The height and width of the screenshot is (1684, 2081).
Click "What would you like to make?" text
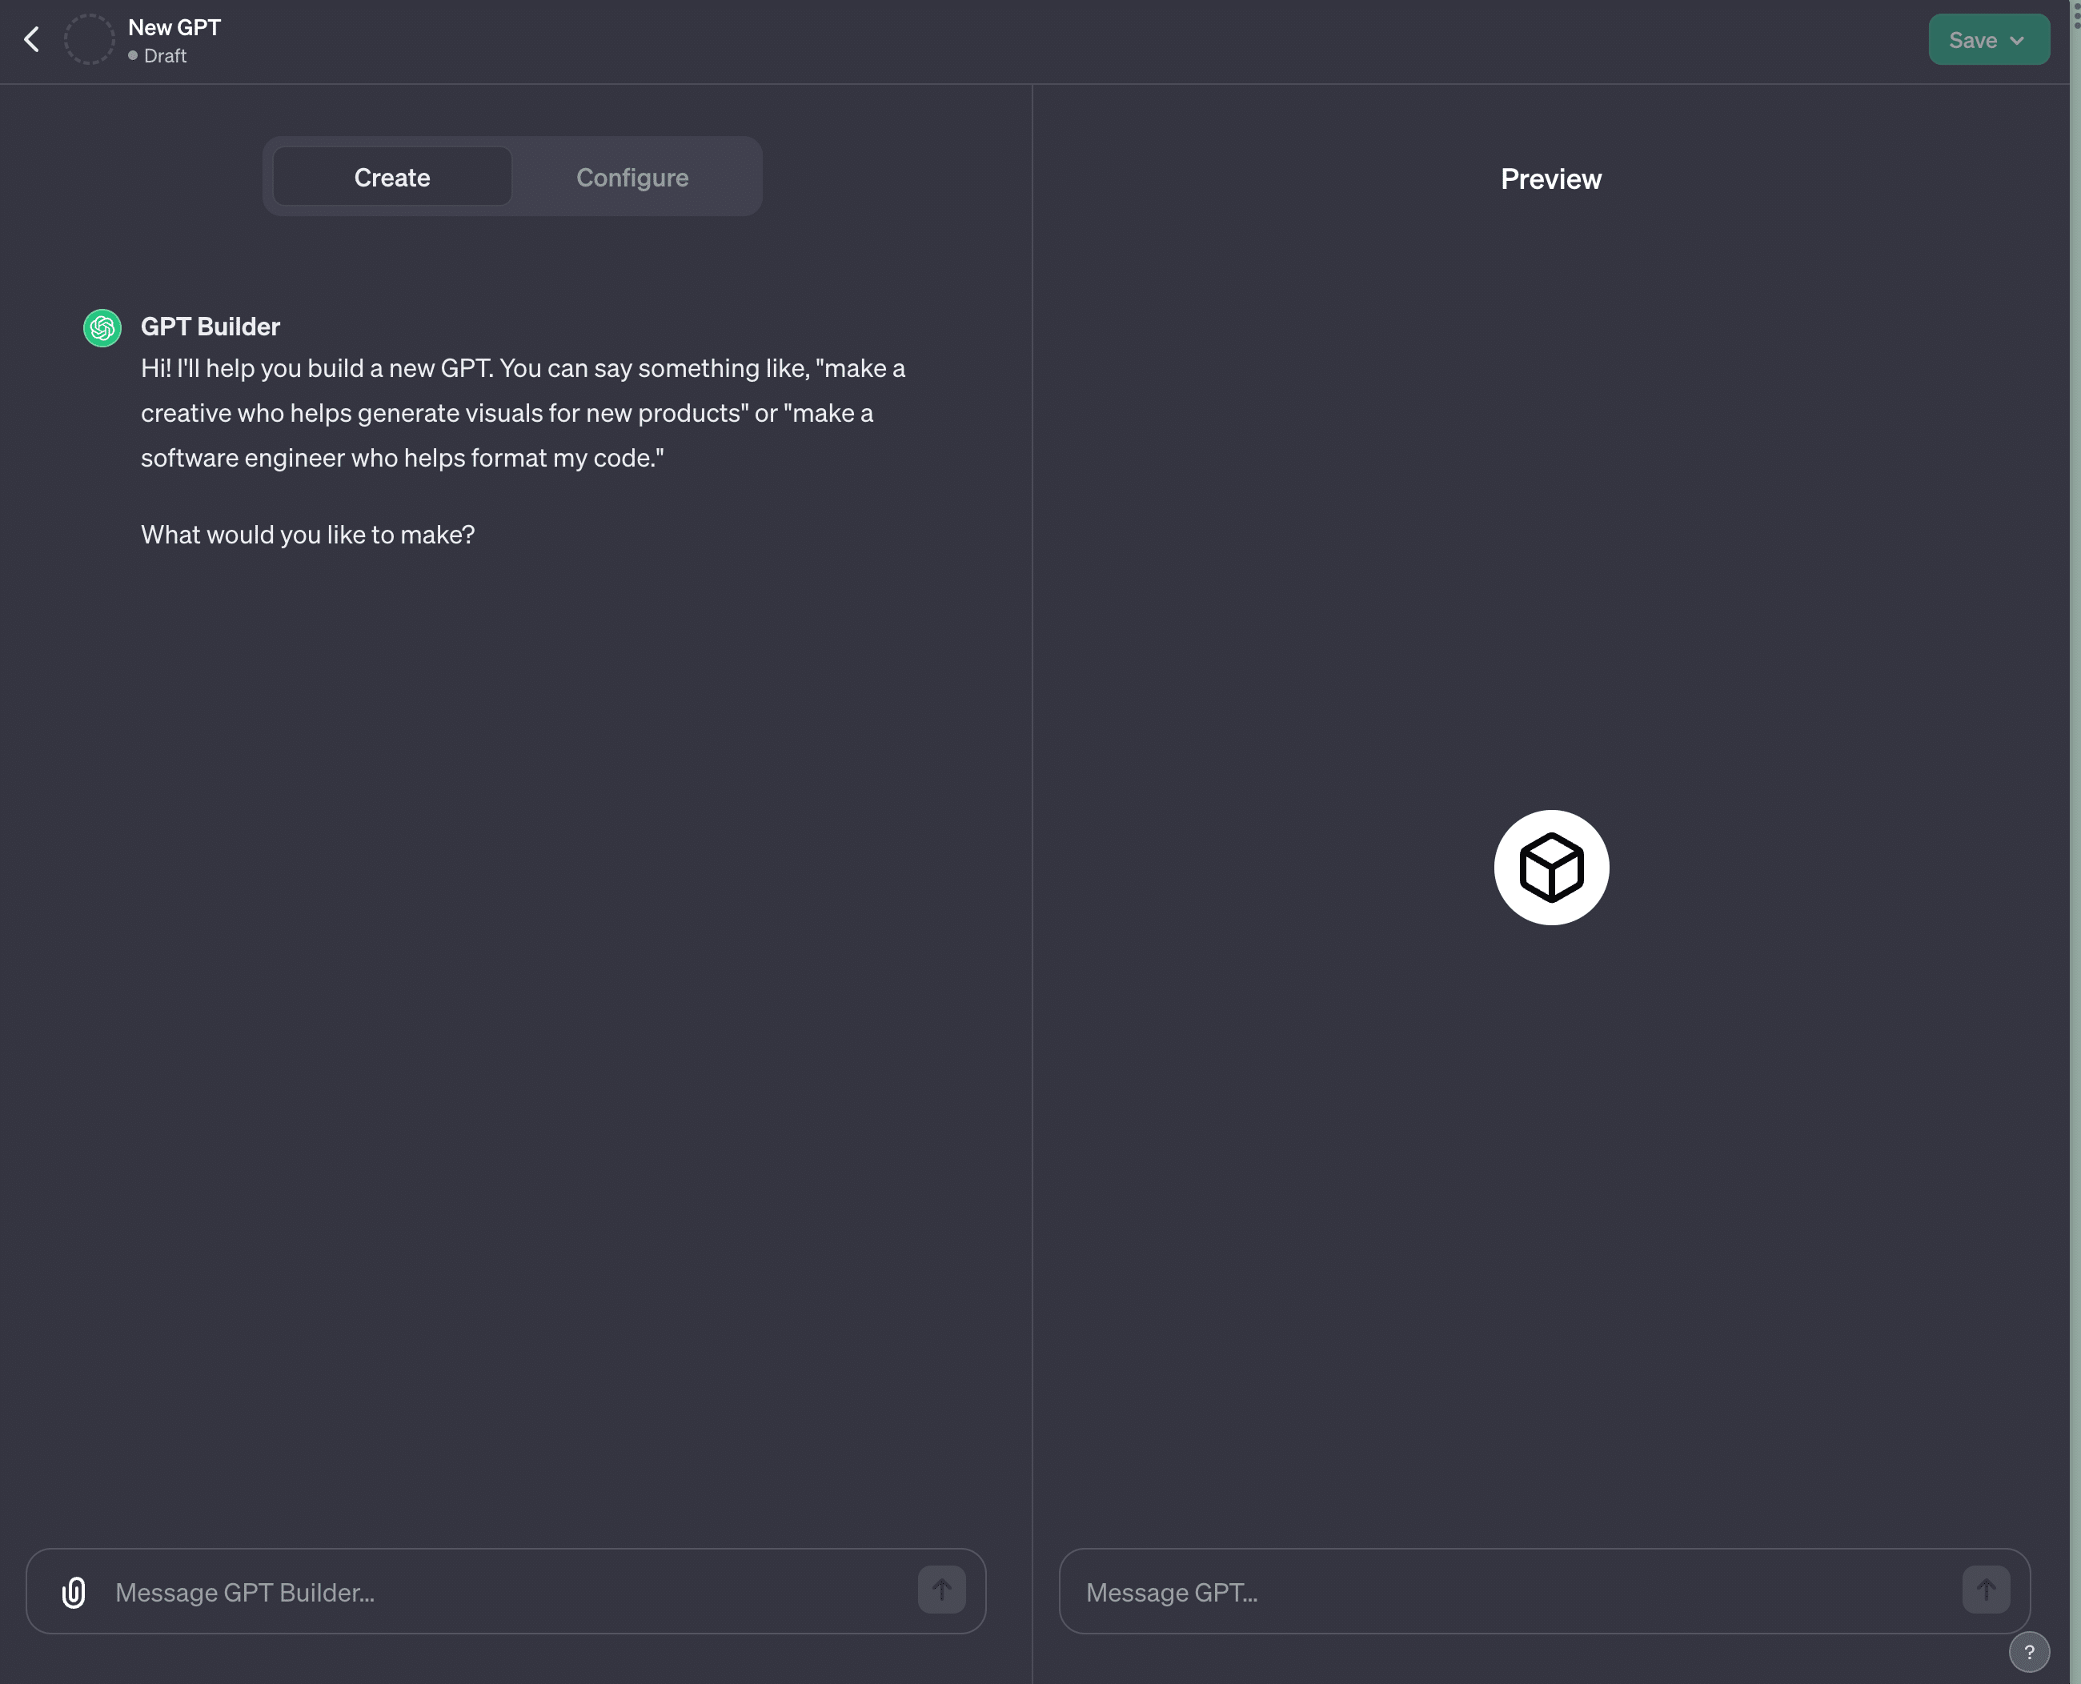[307, 535]
